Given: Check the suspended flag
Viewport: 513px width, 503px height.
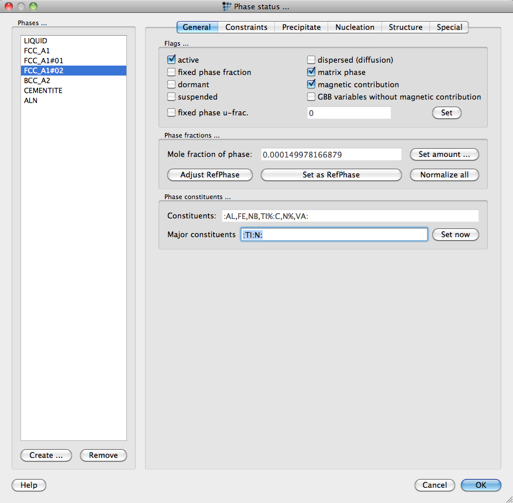Looking at the screenshot, I should tap(171, 97).
